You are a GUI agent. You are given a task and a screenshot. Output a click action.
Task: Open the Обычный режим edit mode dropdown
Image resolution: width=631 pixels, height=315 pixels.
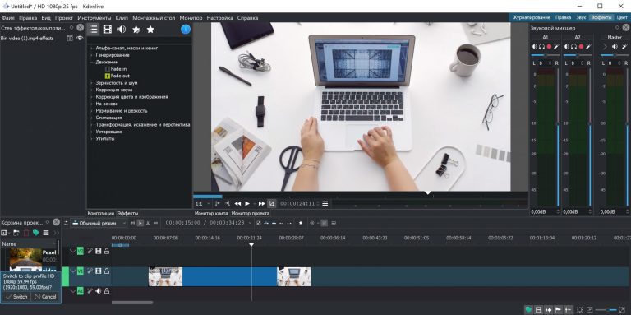click(x=99, y=223)
